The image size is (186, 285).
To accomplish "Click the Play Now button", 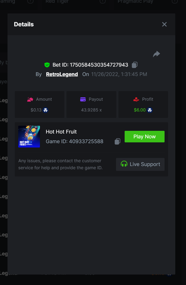I will [x=144, y=136].
